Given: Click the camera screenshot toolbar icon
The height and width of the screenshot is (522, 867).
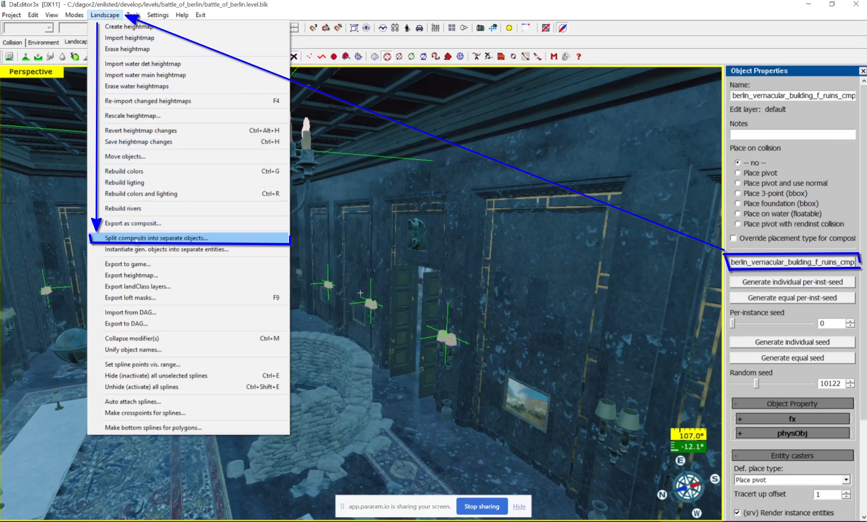Looking at the screenshot, I should click(x=480, y=28).
